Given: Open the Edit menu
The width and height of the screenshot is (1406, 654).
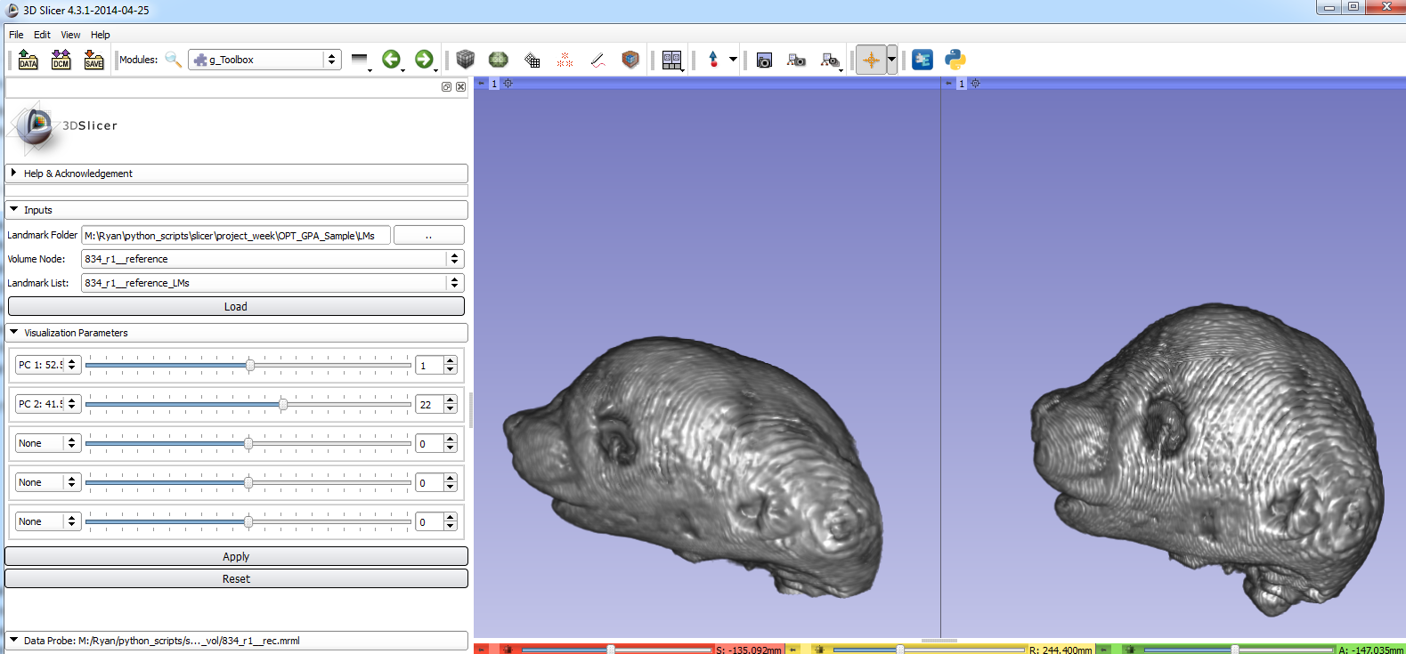Looking at the screenshot, I should click(x=42, y=35).
